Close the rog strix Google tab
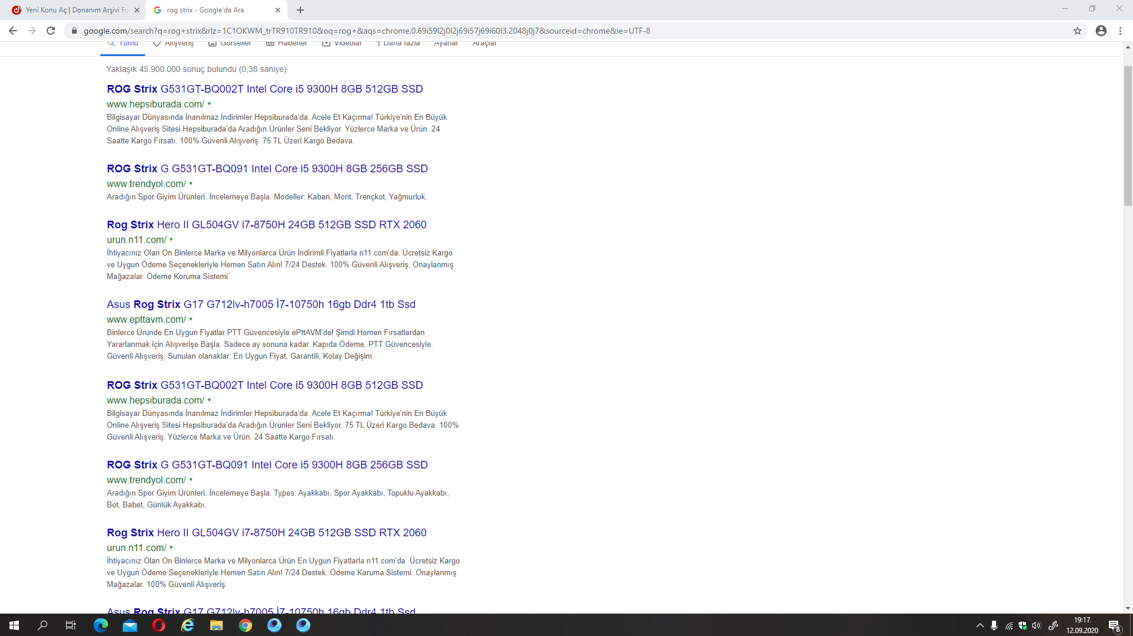Image resolution: width=1133 pixels, height=636 pixels. (278, 10)
